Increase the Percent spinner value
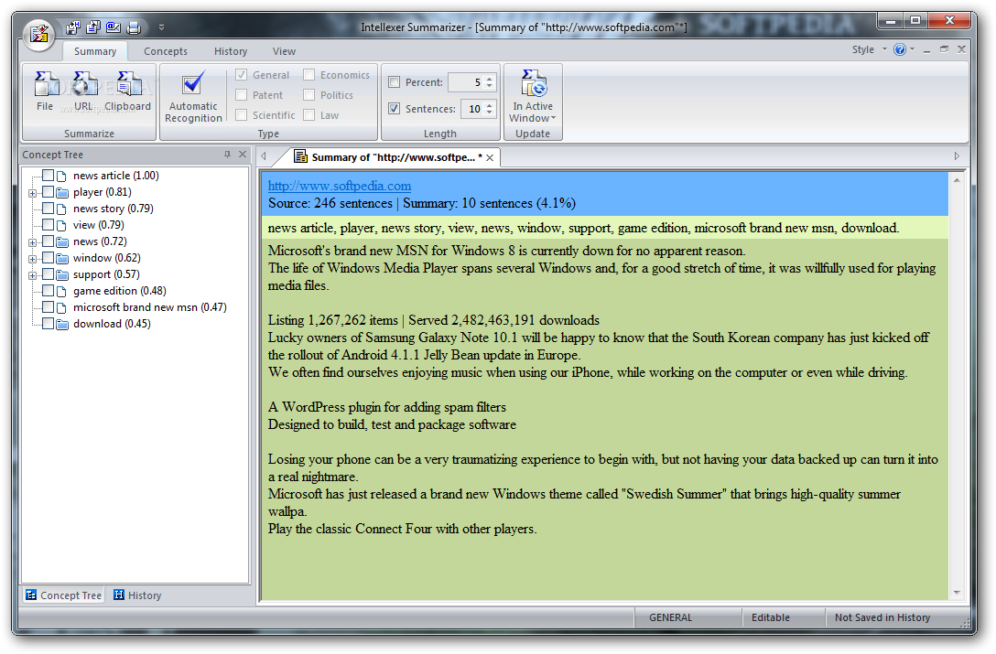 coord(489,79)
